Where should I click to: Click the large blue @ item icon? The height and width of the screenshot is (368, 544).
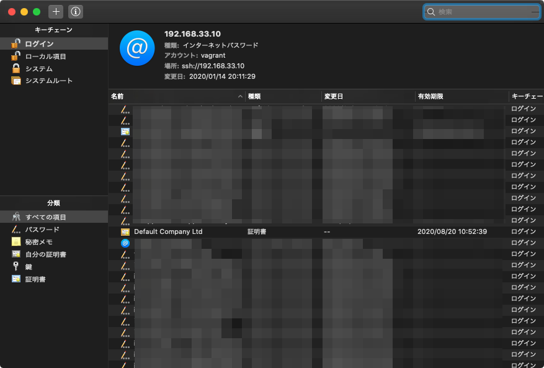coord(137,48)
